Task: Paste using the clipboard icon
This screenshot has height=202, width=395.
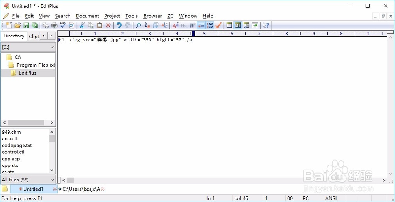Action: tap(100, 25)
